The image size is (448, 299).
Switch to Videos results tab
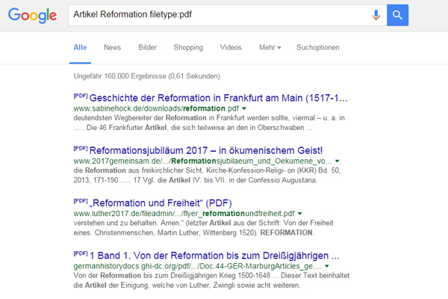[231, 48]
